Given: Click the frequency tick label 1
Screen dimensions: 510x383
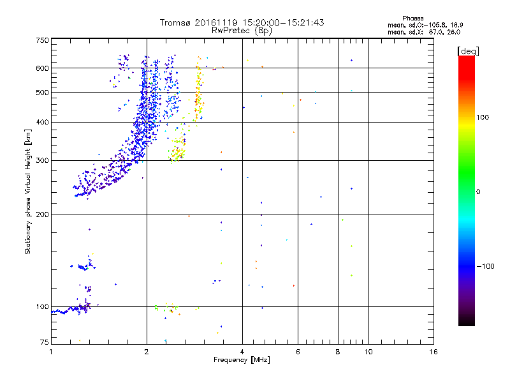Looking at the screenshot, I should (x=51, y=352).
